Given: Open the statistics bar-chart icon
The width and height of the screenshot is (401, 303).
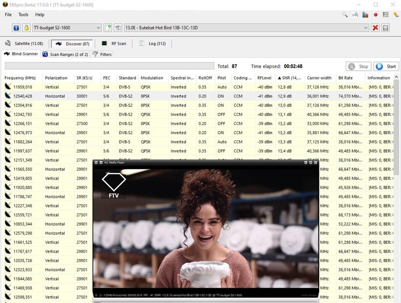Looking at the screenshot, I should (x=365, y=15).
